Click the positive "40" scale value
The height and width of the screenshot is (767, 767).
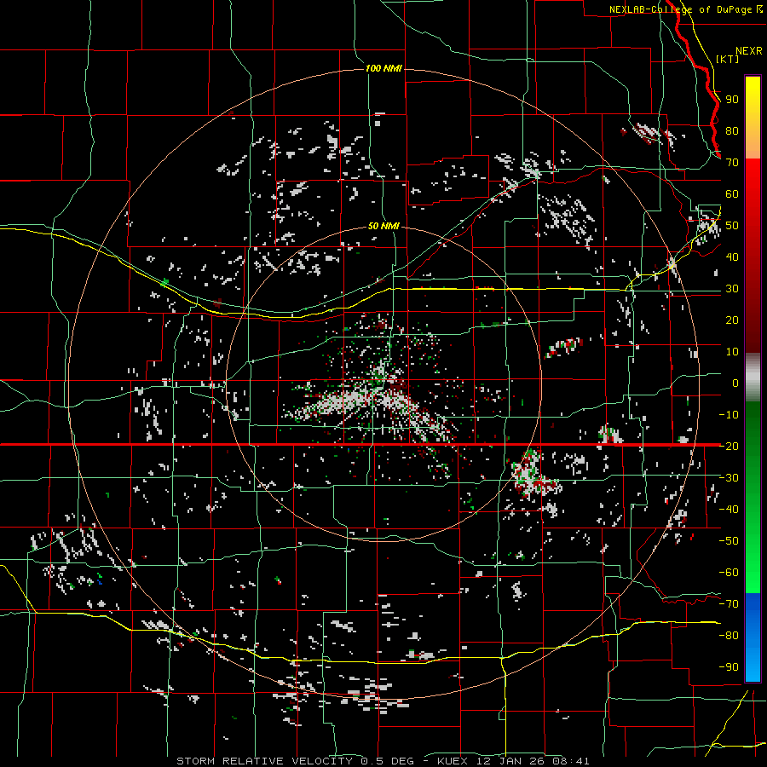click(x=732, y=257)
